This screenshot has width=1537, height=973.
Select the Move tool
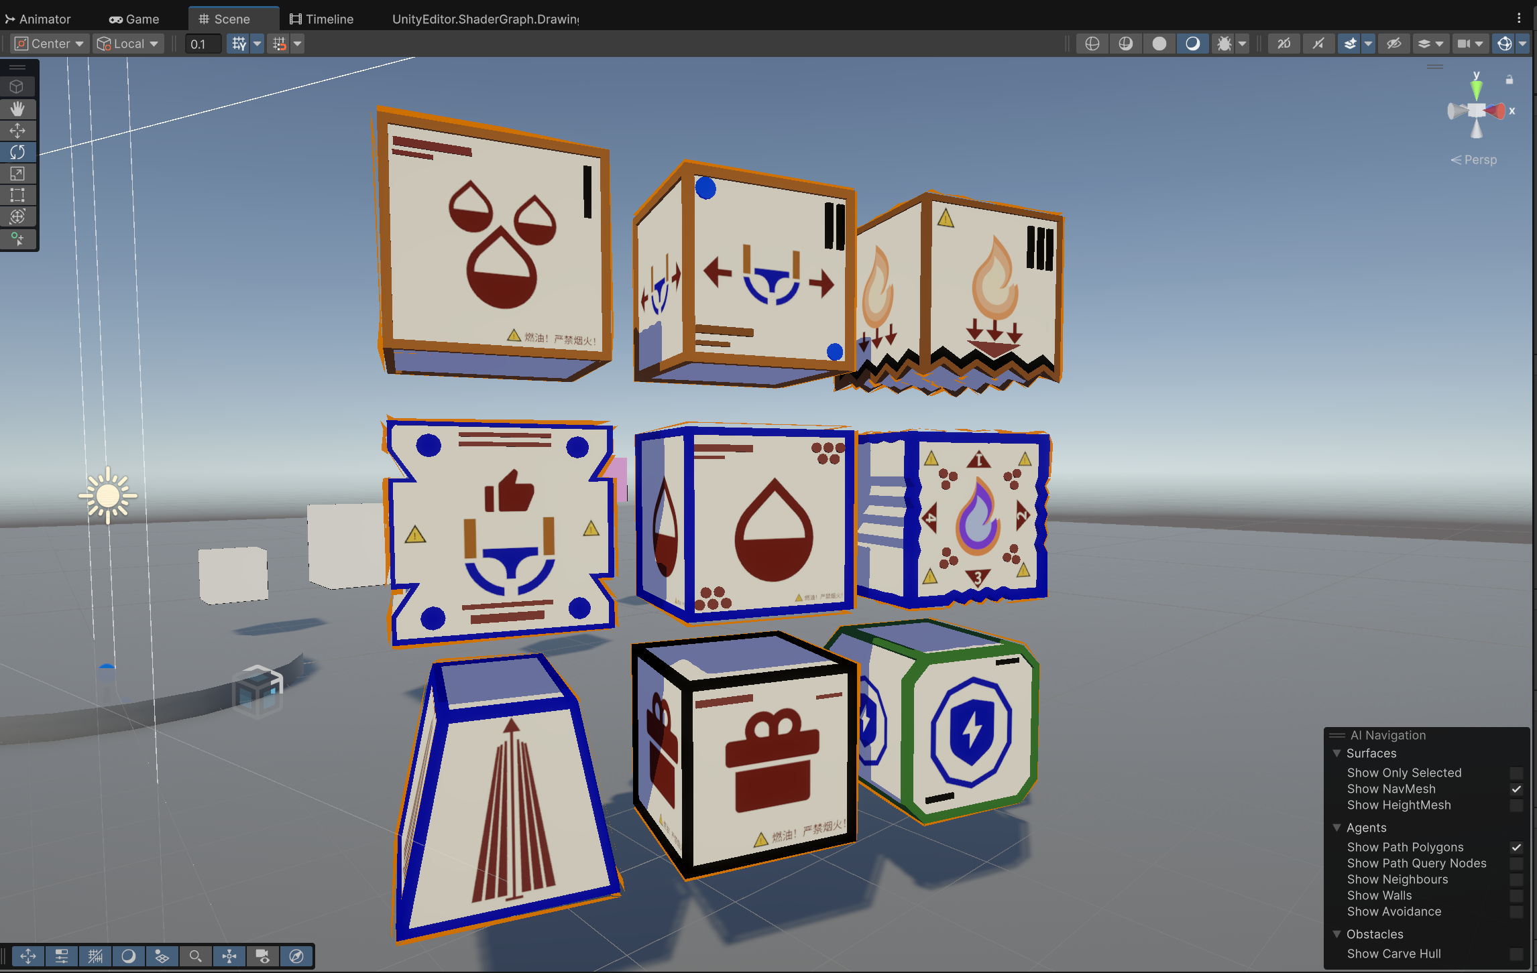point(17,130)
